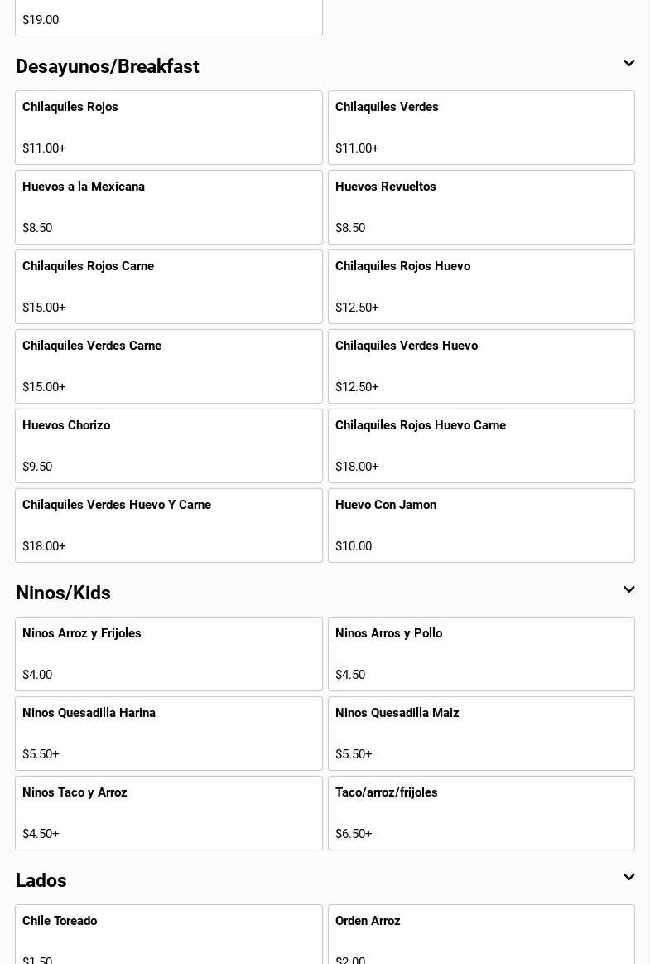Open Huevos a la Mexicana item
650x964 pixels.
point(169,207)
